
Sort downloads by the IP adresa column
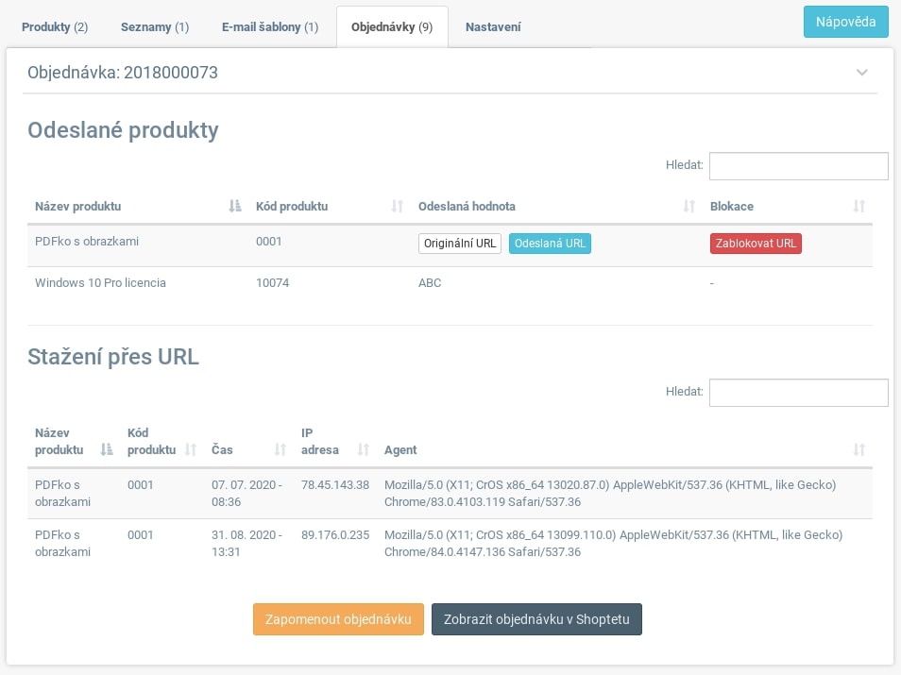click(335, 441)
